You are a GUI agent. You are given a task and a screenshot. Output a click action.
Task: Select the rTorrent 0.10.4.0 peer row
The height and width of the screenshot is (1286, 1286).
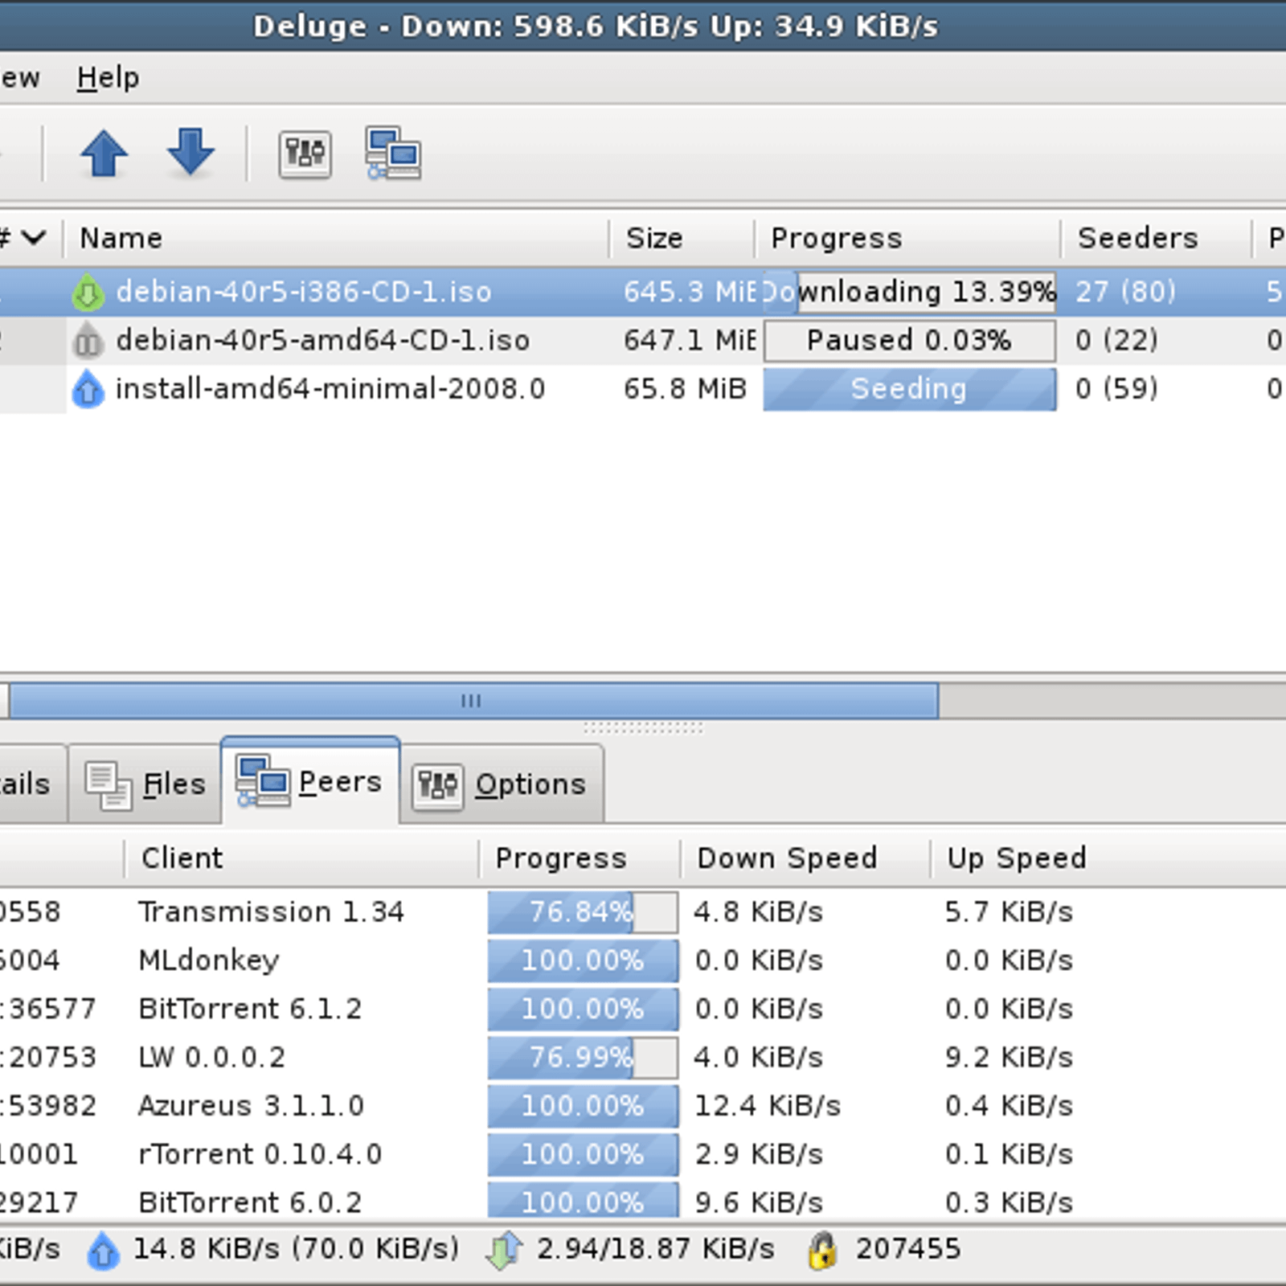643,1155
